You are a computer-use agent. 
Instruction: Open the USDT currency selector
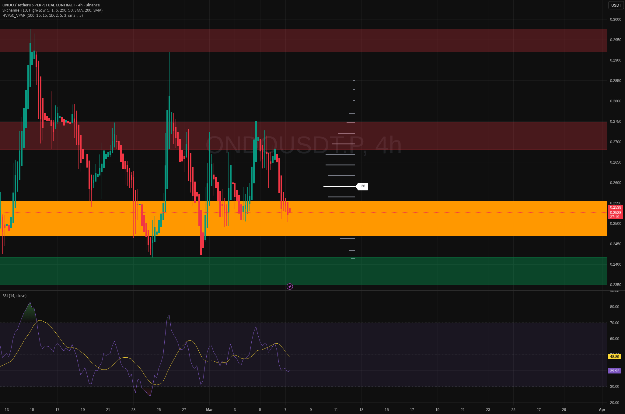coord(616,5)
